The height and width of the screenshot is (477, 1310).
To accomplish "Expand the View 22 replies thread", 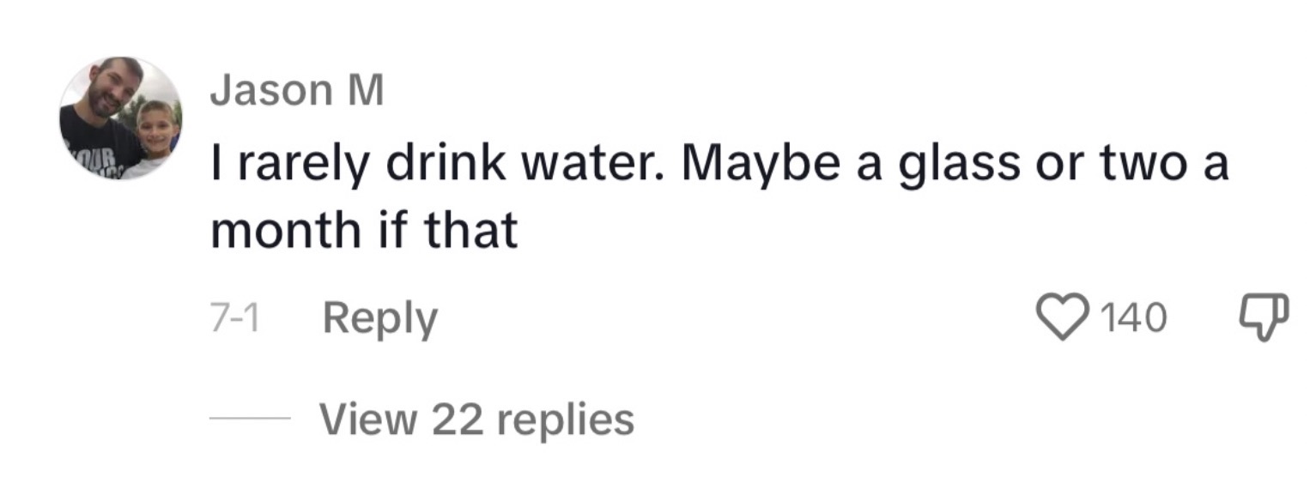I will (476, 420).
